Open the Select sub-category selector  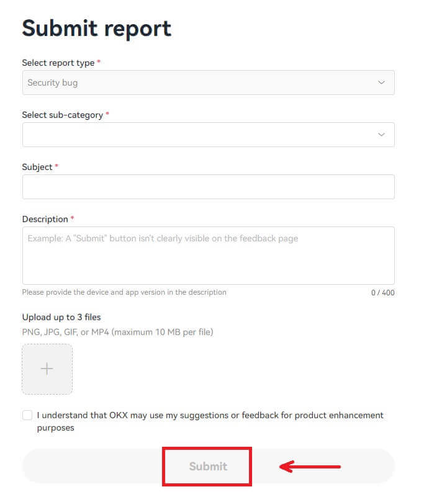(x=208, y=134)
